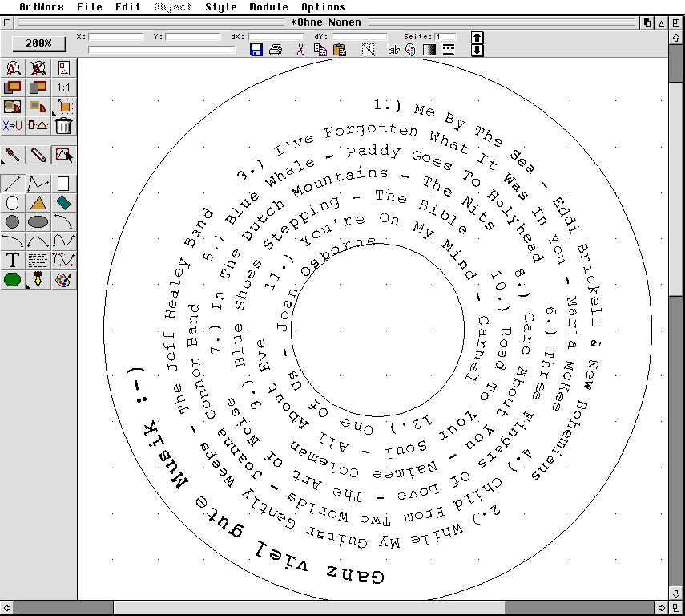Select the white rectangle tool
685x616 pixels.
pyautogui.click(x=64, y=184)
